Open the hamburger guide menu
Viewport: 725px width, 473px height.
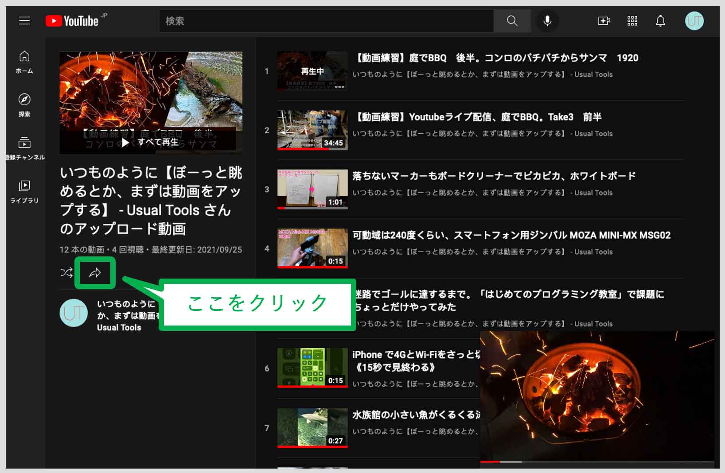click(24, 21)
